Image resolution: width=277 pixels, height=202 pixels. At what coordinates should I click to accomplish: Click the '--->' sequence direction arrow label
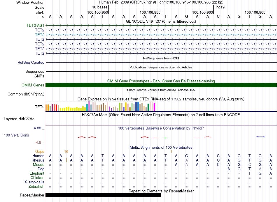click(41, 17)
